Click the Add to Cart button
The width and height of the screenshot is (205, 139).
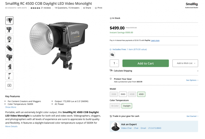click(145, 63)
